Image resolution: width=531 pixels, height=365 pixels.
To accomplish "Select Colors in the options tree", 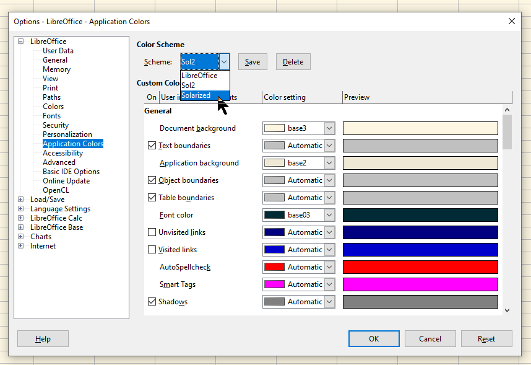I will click(x=53, y=107).
